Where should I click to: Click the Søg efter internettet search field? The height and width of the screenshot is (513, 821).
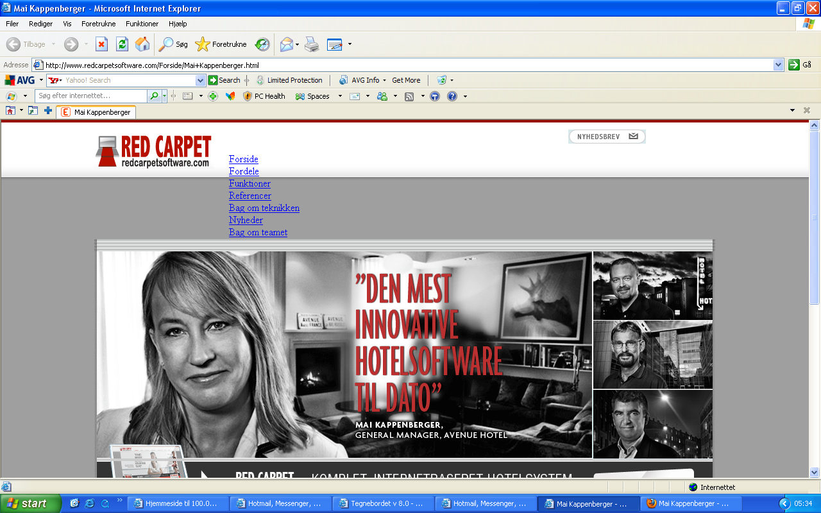coord(91,96)
